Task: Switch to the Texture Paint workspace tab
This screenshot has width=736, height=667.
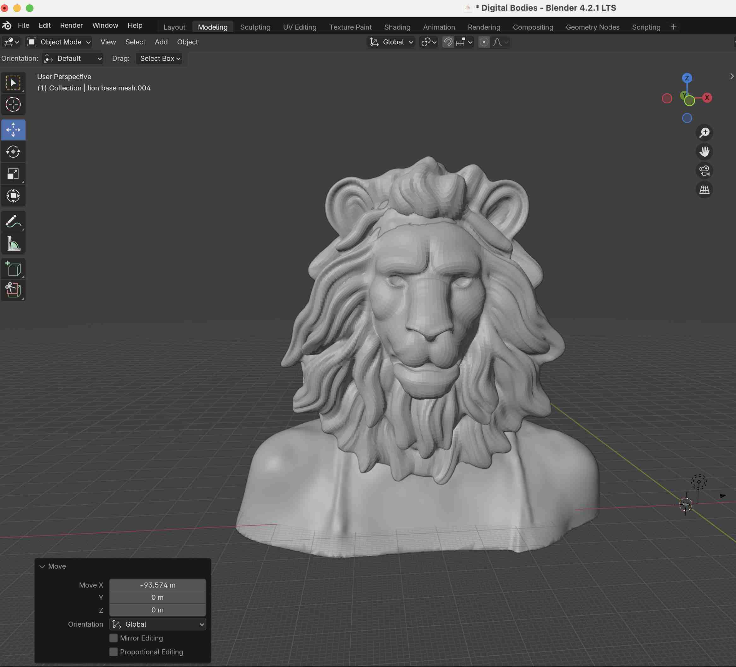Action: pyautogui.click(x=350, y=27)
